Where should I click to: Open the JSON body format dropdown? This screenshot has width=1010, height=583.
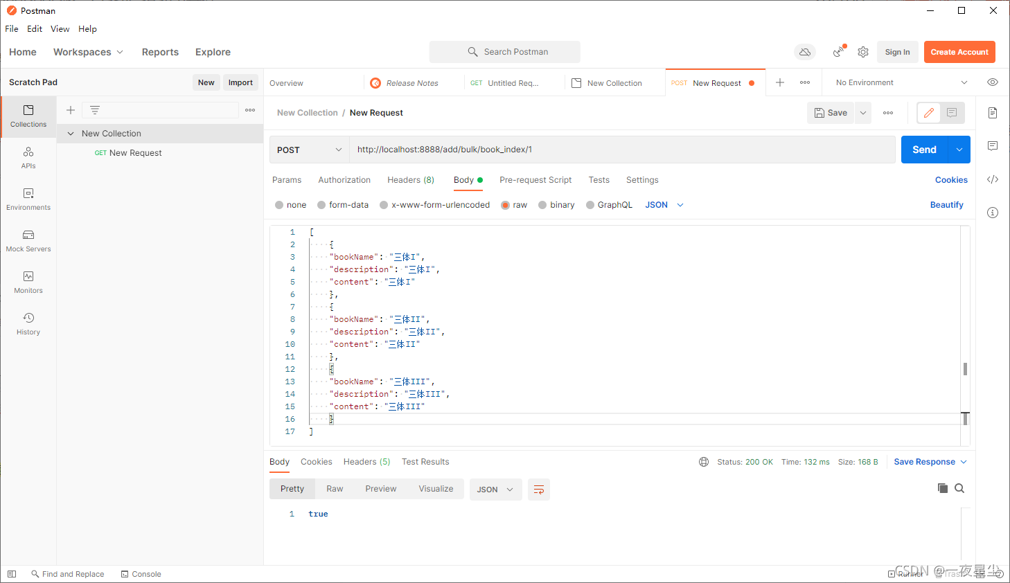point(664,205)
